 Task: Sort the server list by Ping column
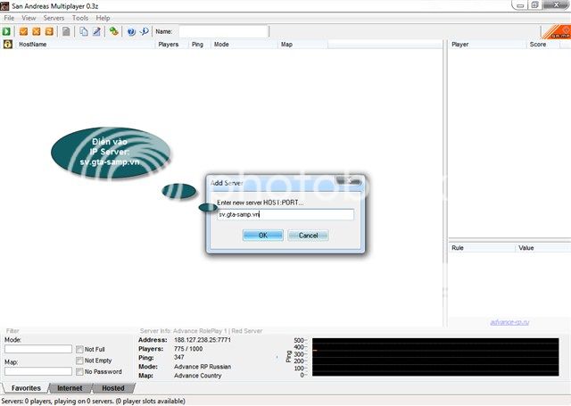tap(197, 44)
